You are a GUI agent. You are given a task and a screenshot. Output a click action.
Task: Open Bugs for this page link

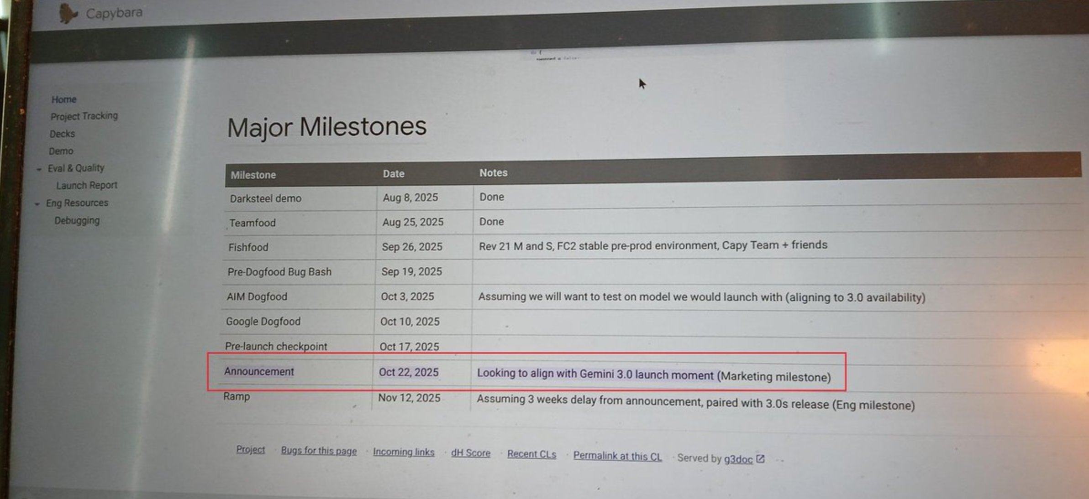(319, 451)
